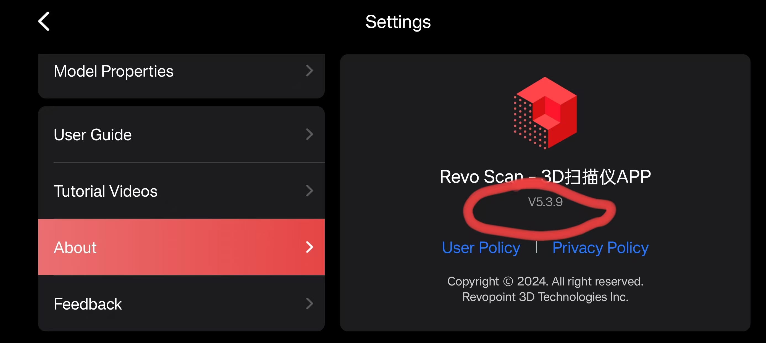Open the Privacy Policy link
The image size is (766, 343).
pos(600,248)
